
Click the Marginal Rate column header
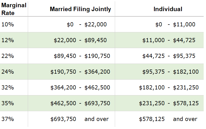(14, 9)
